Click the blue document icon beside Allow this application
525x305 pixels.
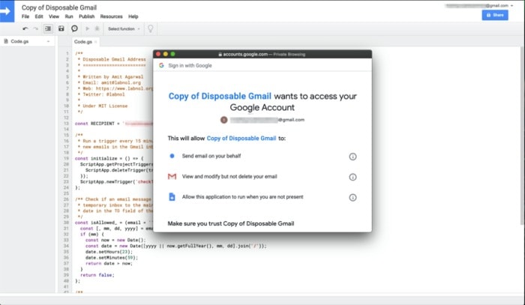pos(172,197)
